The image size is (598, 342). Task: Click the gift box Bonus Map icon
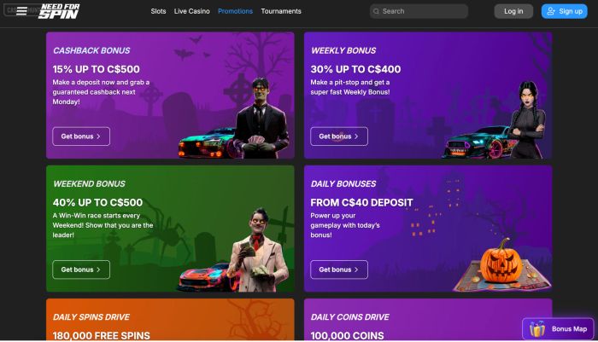pyautogui.click(x=537, y=328)
